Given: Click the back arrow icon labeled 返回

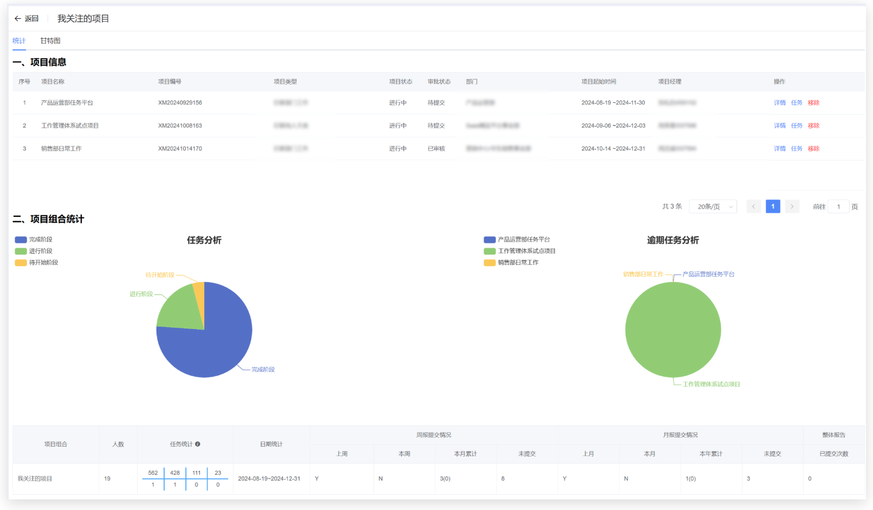Looking at the screenshot, I should tap(18, 19).
